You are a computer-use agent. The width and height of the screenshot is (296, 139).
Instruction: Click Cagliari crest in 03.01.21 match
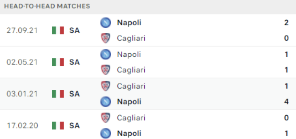106,86
